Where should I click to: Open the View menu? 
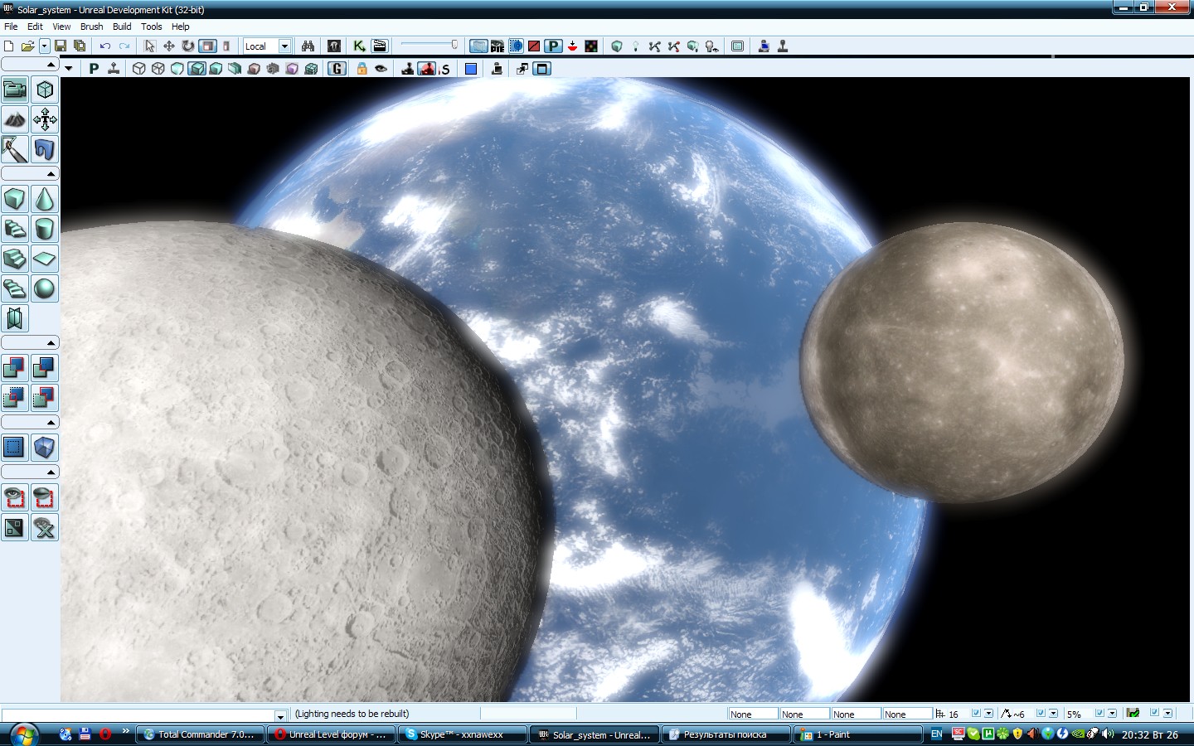(x=61, y=27)
